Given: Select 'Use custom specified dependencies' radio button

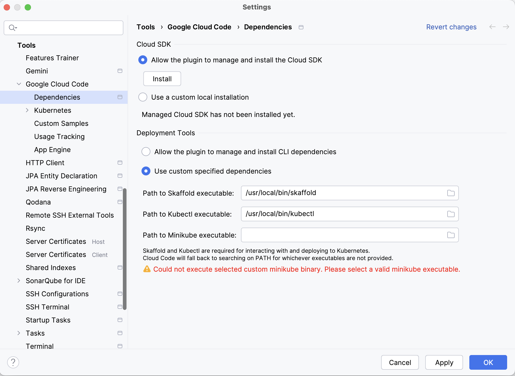Looking at the screenshot, I should (x=146, y=171).
